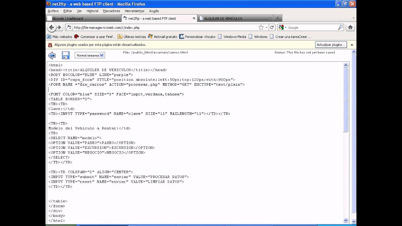Viewport: 402px width, 226px height.
Task: Click the OPTION VALUE="EXCURSION" line
Action: 101,148
